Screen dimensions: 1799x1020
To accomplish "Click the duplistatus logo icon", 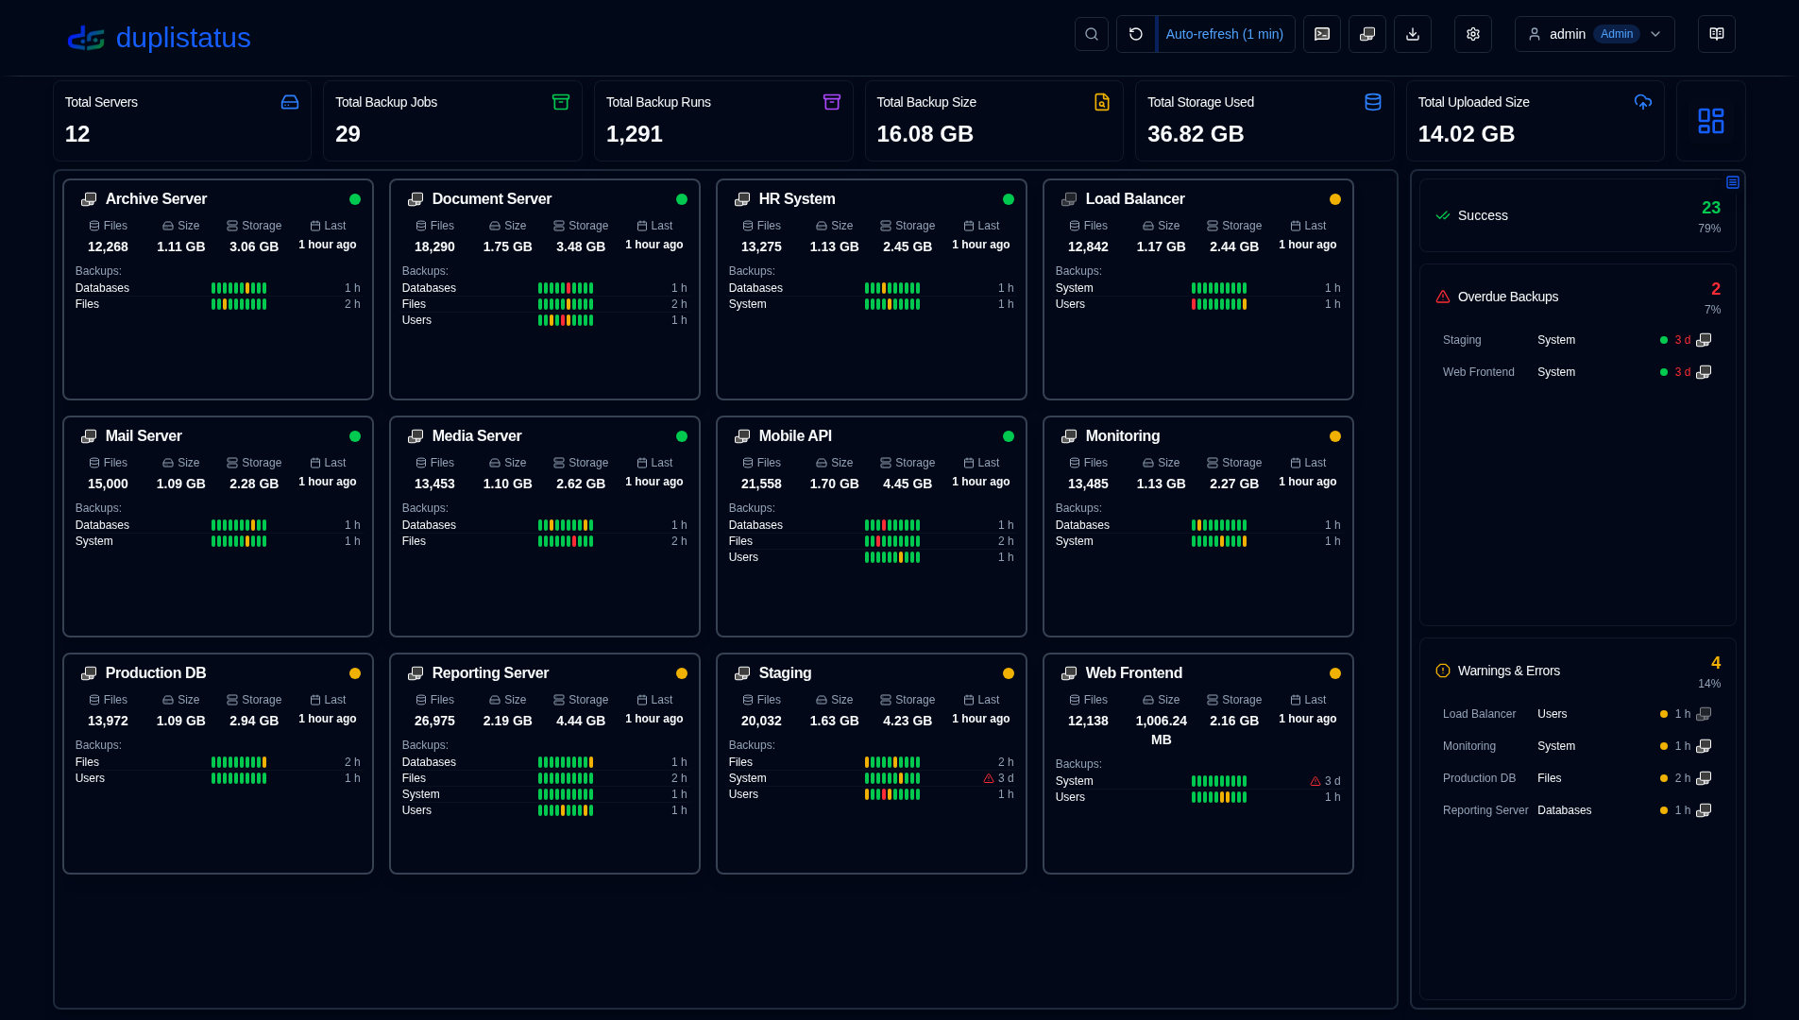I will [86, 38].
